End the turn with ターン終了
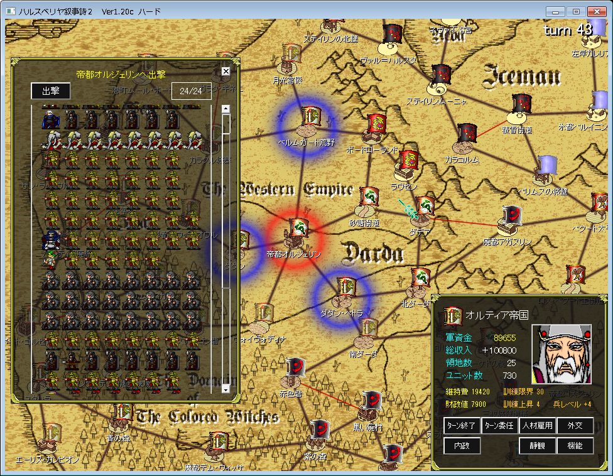This screenshot has width=613, height=476. click(461, 425)
